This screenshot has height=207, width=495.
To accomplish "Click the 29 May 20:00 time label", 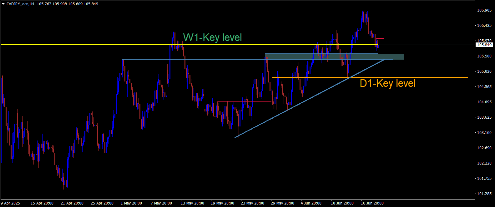I will coord(282,203).
